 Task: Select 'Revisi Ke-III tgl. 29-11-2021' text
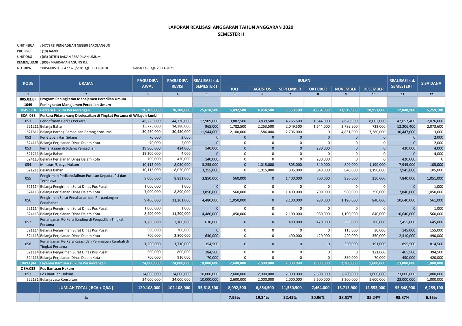coord(154,68)
